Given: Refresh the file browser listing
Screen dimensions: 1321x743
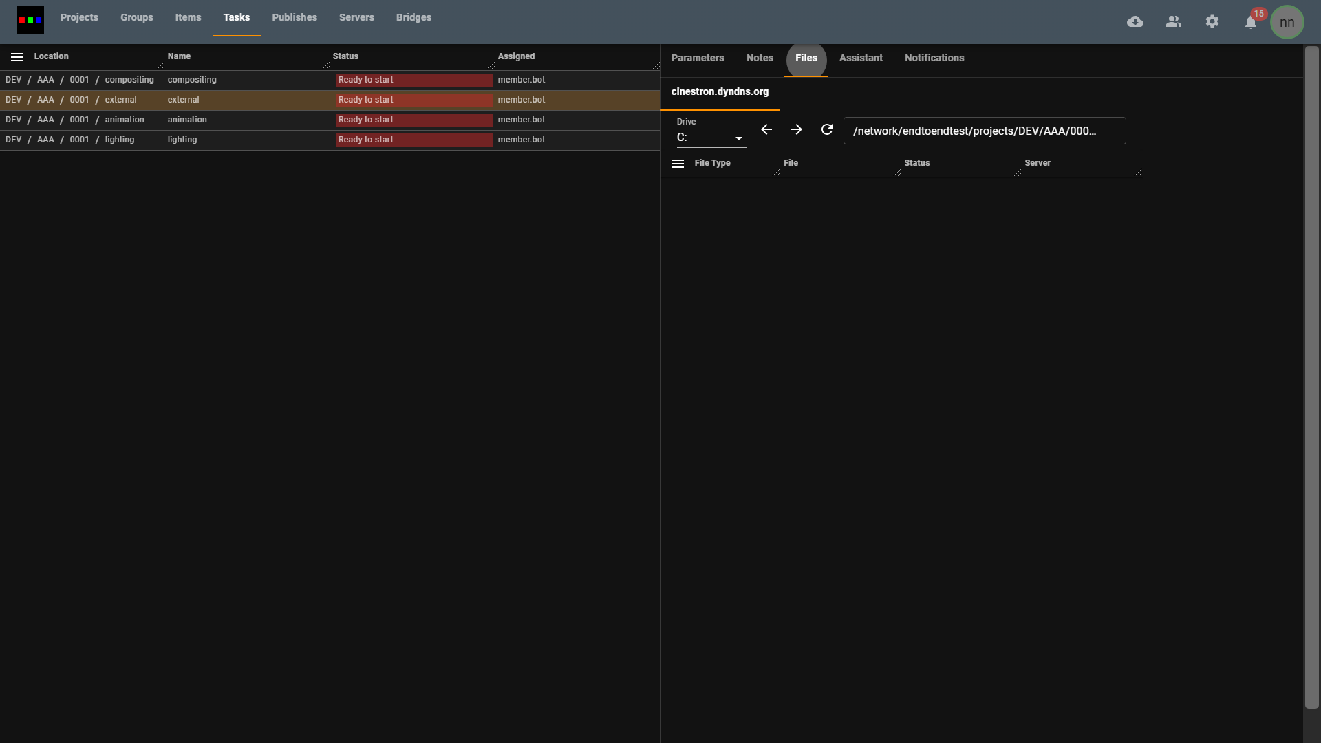Looking at the screenshot, I should (x=827, y=129).
